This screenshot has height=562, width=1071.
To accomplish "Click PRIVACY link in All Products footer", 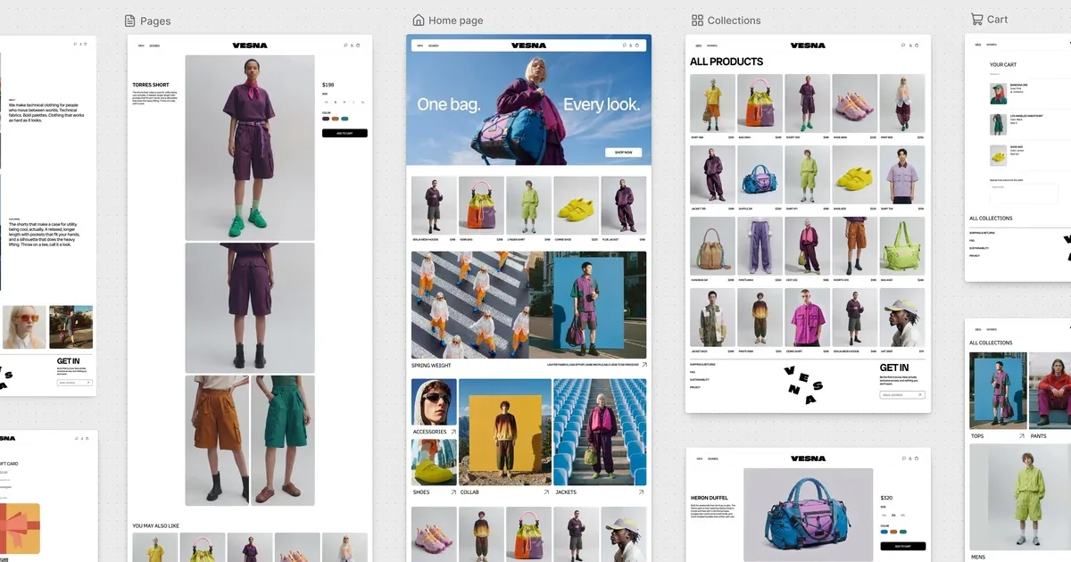I will pos(695,387).
